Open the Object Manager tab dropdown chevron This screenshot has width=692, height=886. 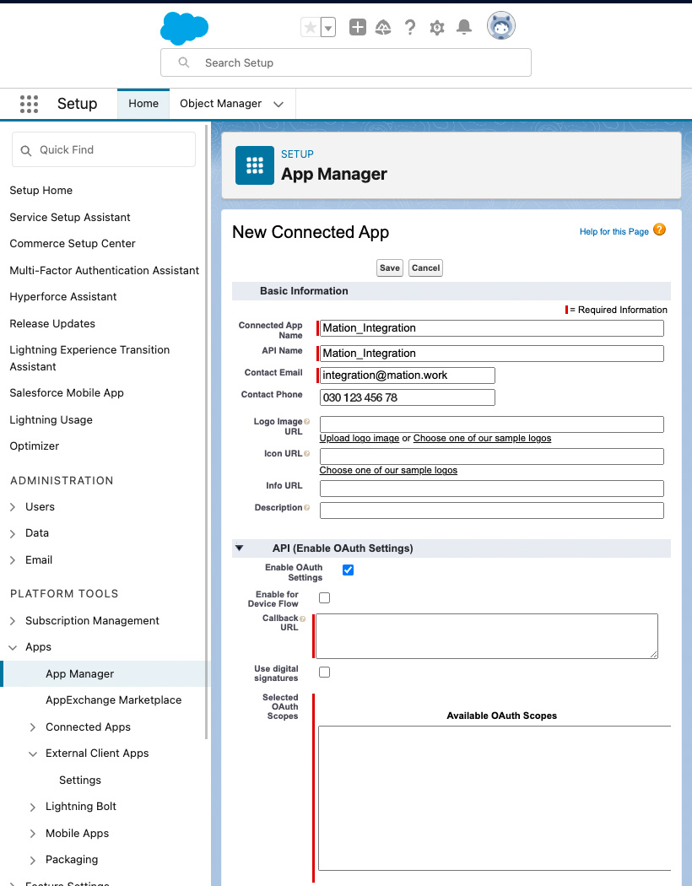tap(278, 105)
